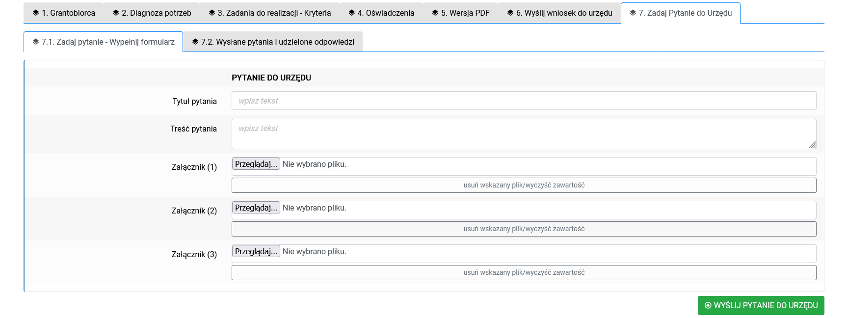
Task: Choose a file for Załącznik (3)
Action: coord(256,251)
